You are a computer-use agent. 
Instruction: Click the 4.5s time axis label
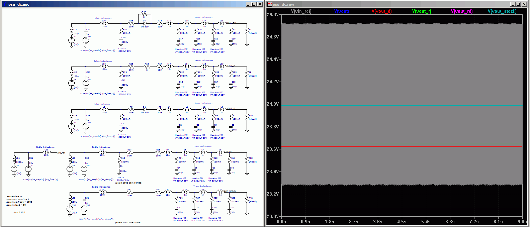[x=402, y=222]
